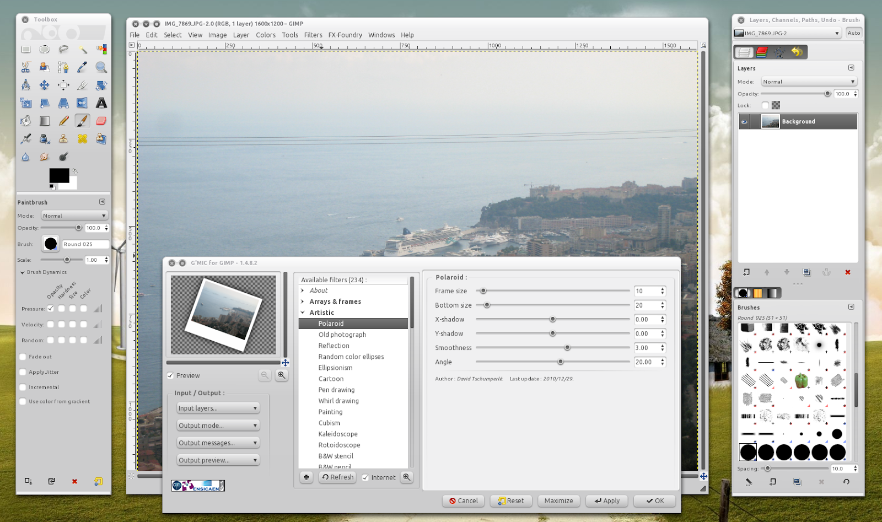Click the Frame size value field
This screenshot has width=882, height=522.
646,291
